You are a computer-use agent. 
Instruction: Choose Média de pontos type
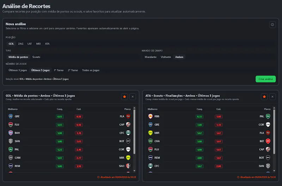(18, 57)
